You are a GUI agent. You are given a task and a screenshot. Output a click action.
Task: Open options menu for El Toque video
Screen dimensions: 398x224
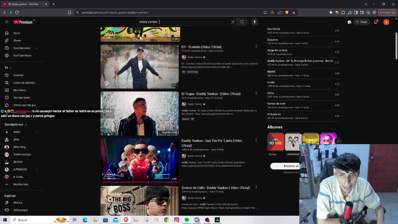pos(256,93)
